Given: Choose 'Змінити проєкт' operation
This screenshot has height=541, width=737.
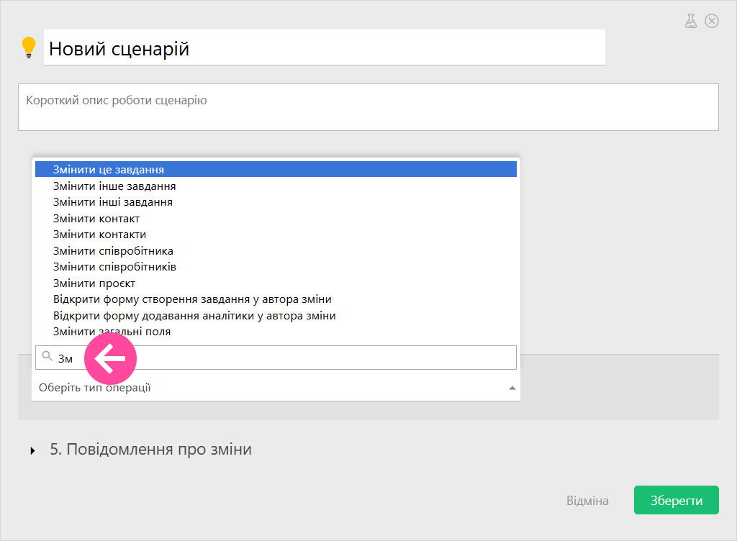Looking at the screenshot, I should [94, 283].
